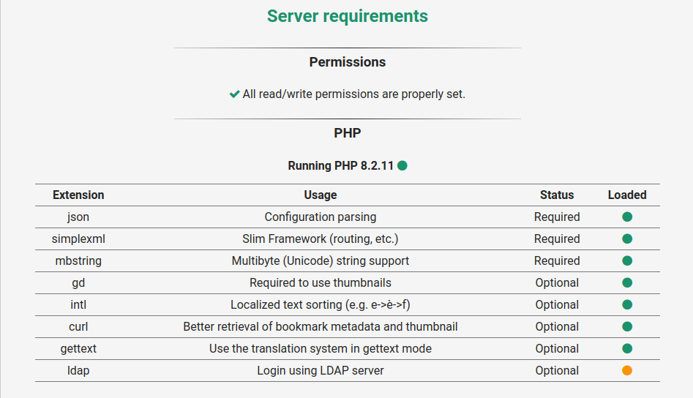The image size is (693, 398).
Task: Click the Status column header
Action: (557, 195)
